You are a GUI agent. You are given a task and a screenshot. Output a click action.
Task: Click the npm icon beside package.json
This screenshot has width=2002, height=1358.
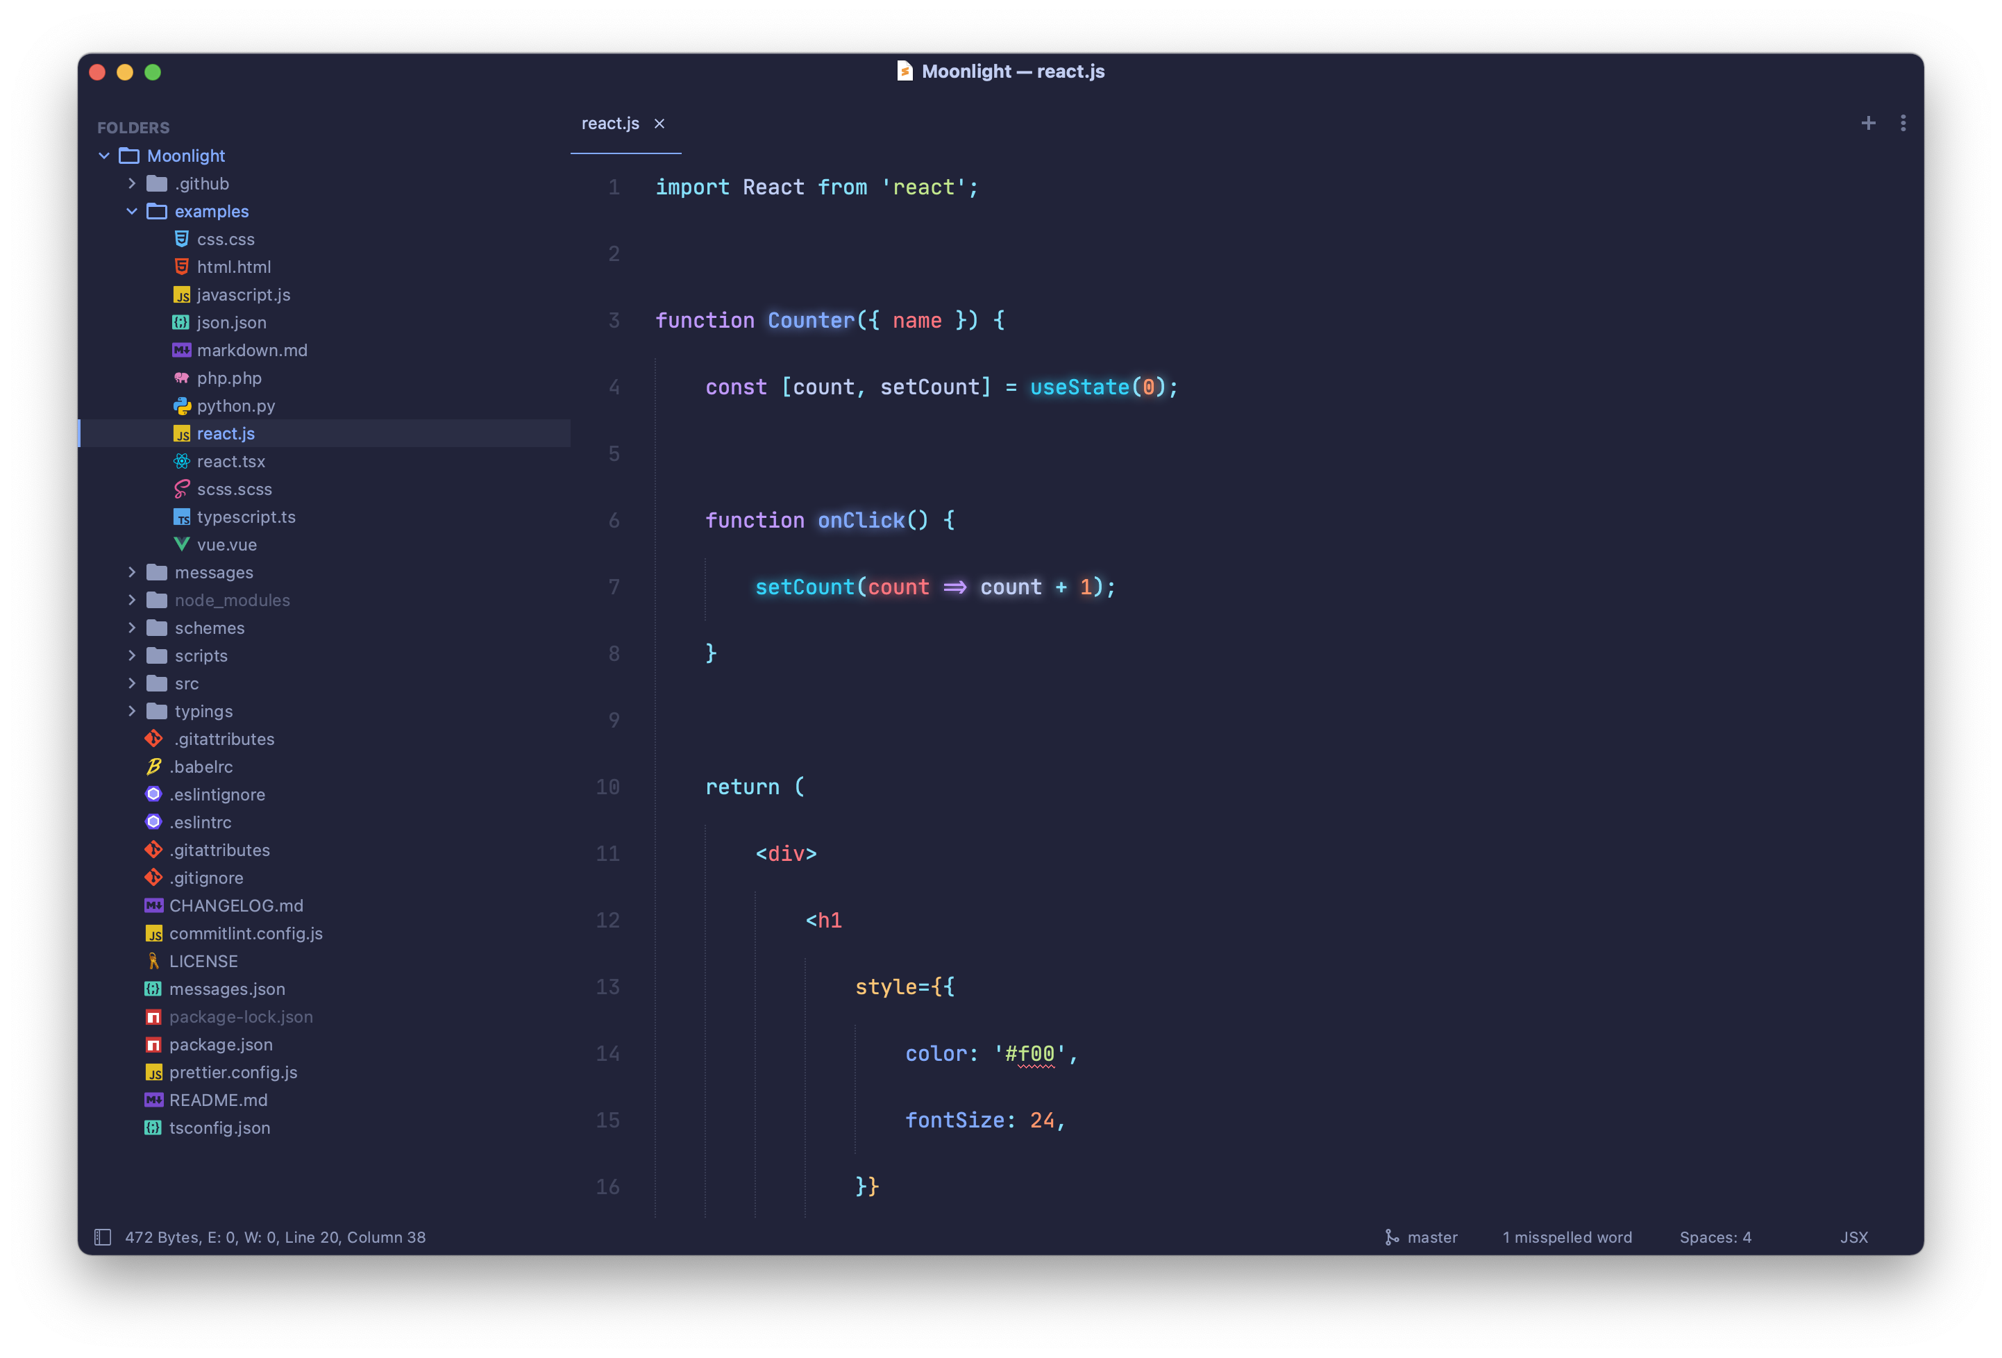tap(153, 1044)
